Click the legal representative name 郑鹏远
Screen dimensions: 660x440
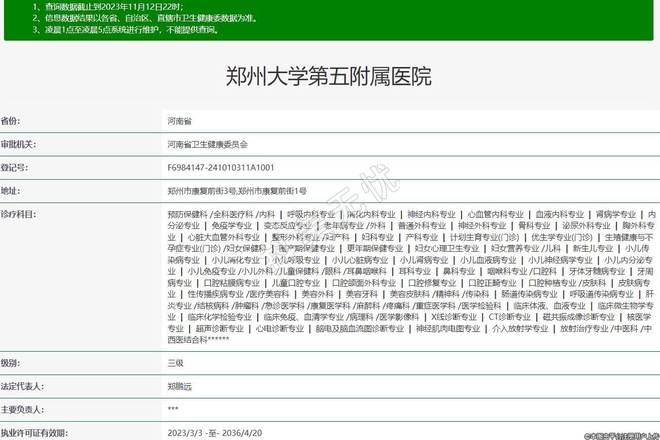[180, 387]
